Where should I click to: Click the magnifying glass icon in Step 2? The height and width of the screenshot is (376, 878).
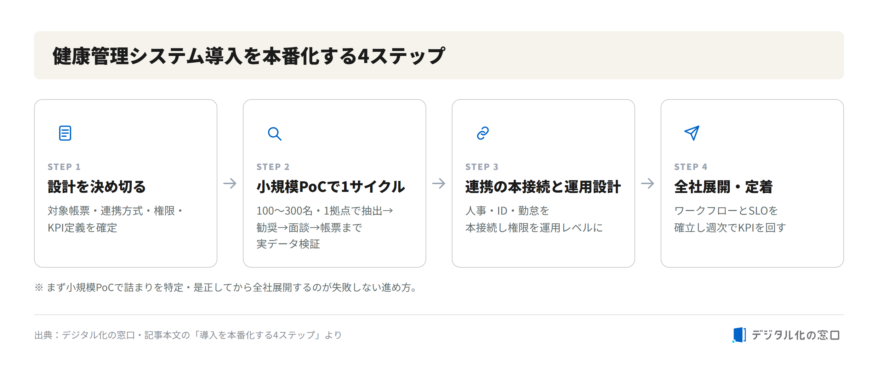click(x=274, y=133)
